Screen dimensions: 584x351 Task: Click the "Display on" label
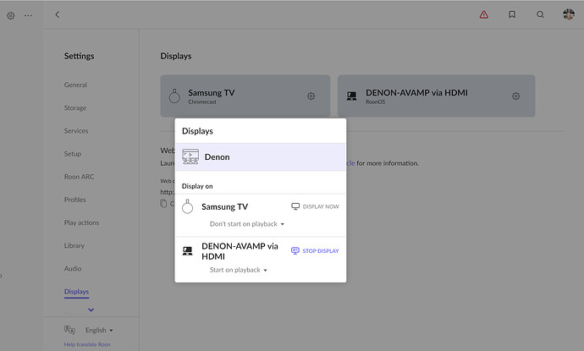197,186
